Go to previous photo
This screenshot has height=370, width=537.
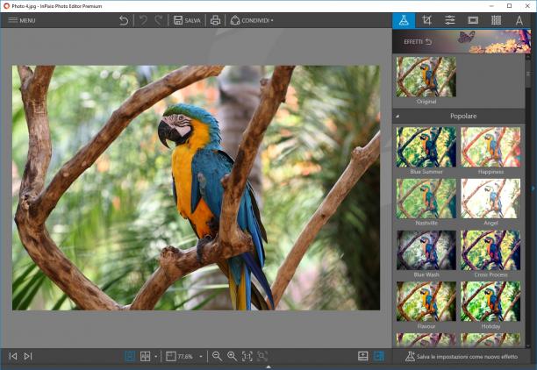tap(13, 356)
